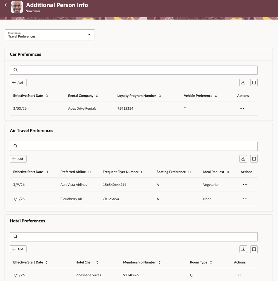
Task: Select membership number 91348665
Action: (x=131, y=275)
